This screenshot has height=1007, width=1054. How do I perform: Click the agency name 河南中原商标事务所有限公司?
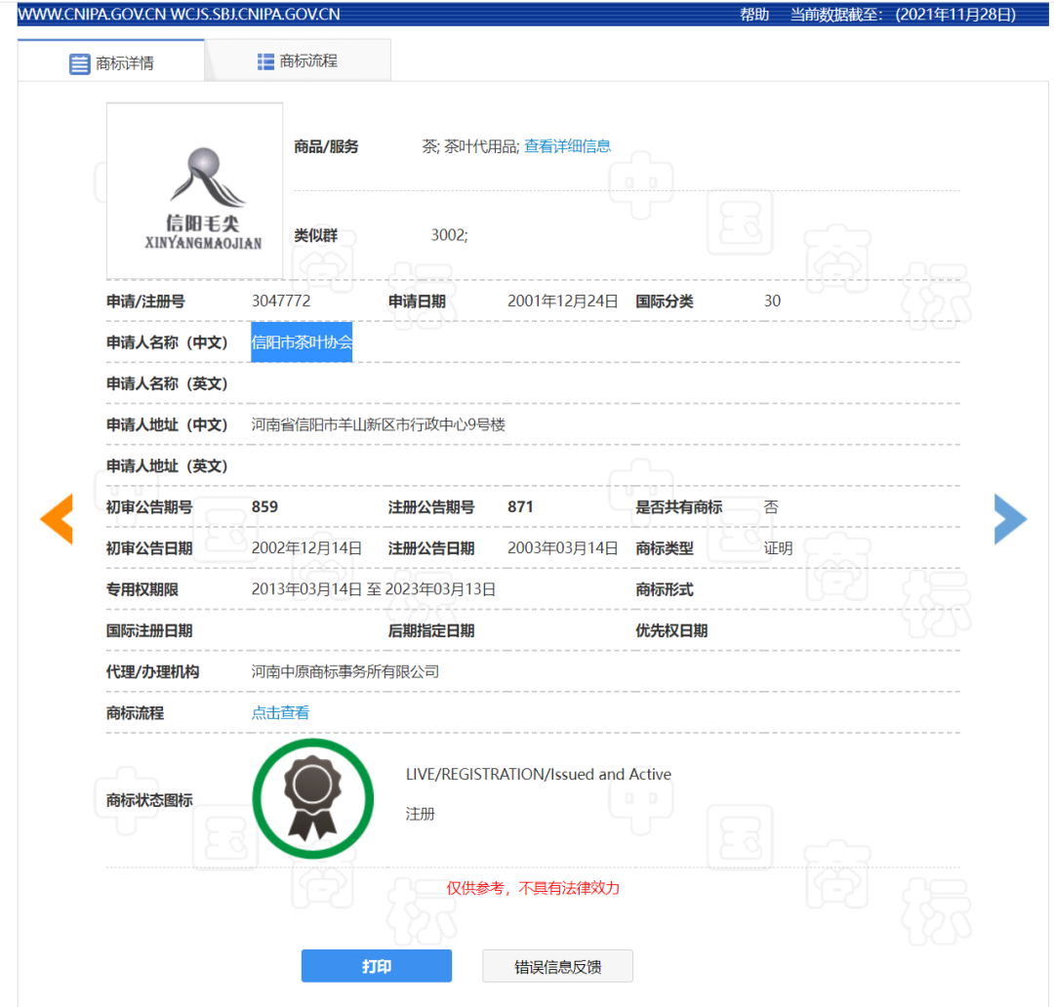(x=345, y=672)
